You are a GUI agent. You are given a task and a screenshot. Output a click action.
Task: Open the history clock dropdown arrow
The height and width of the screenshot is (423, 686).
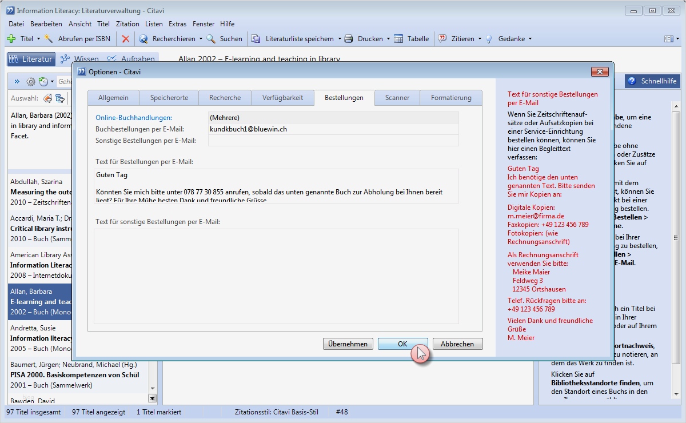point(52,82)
